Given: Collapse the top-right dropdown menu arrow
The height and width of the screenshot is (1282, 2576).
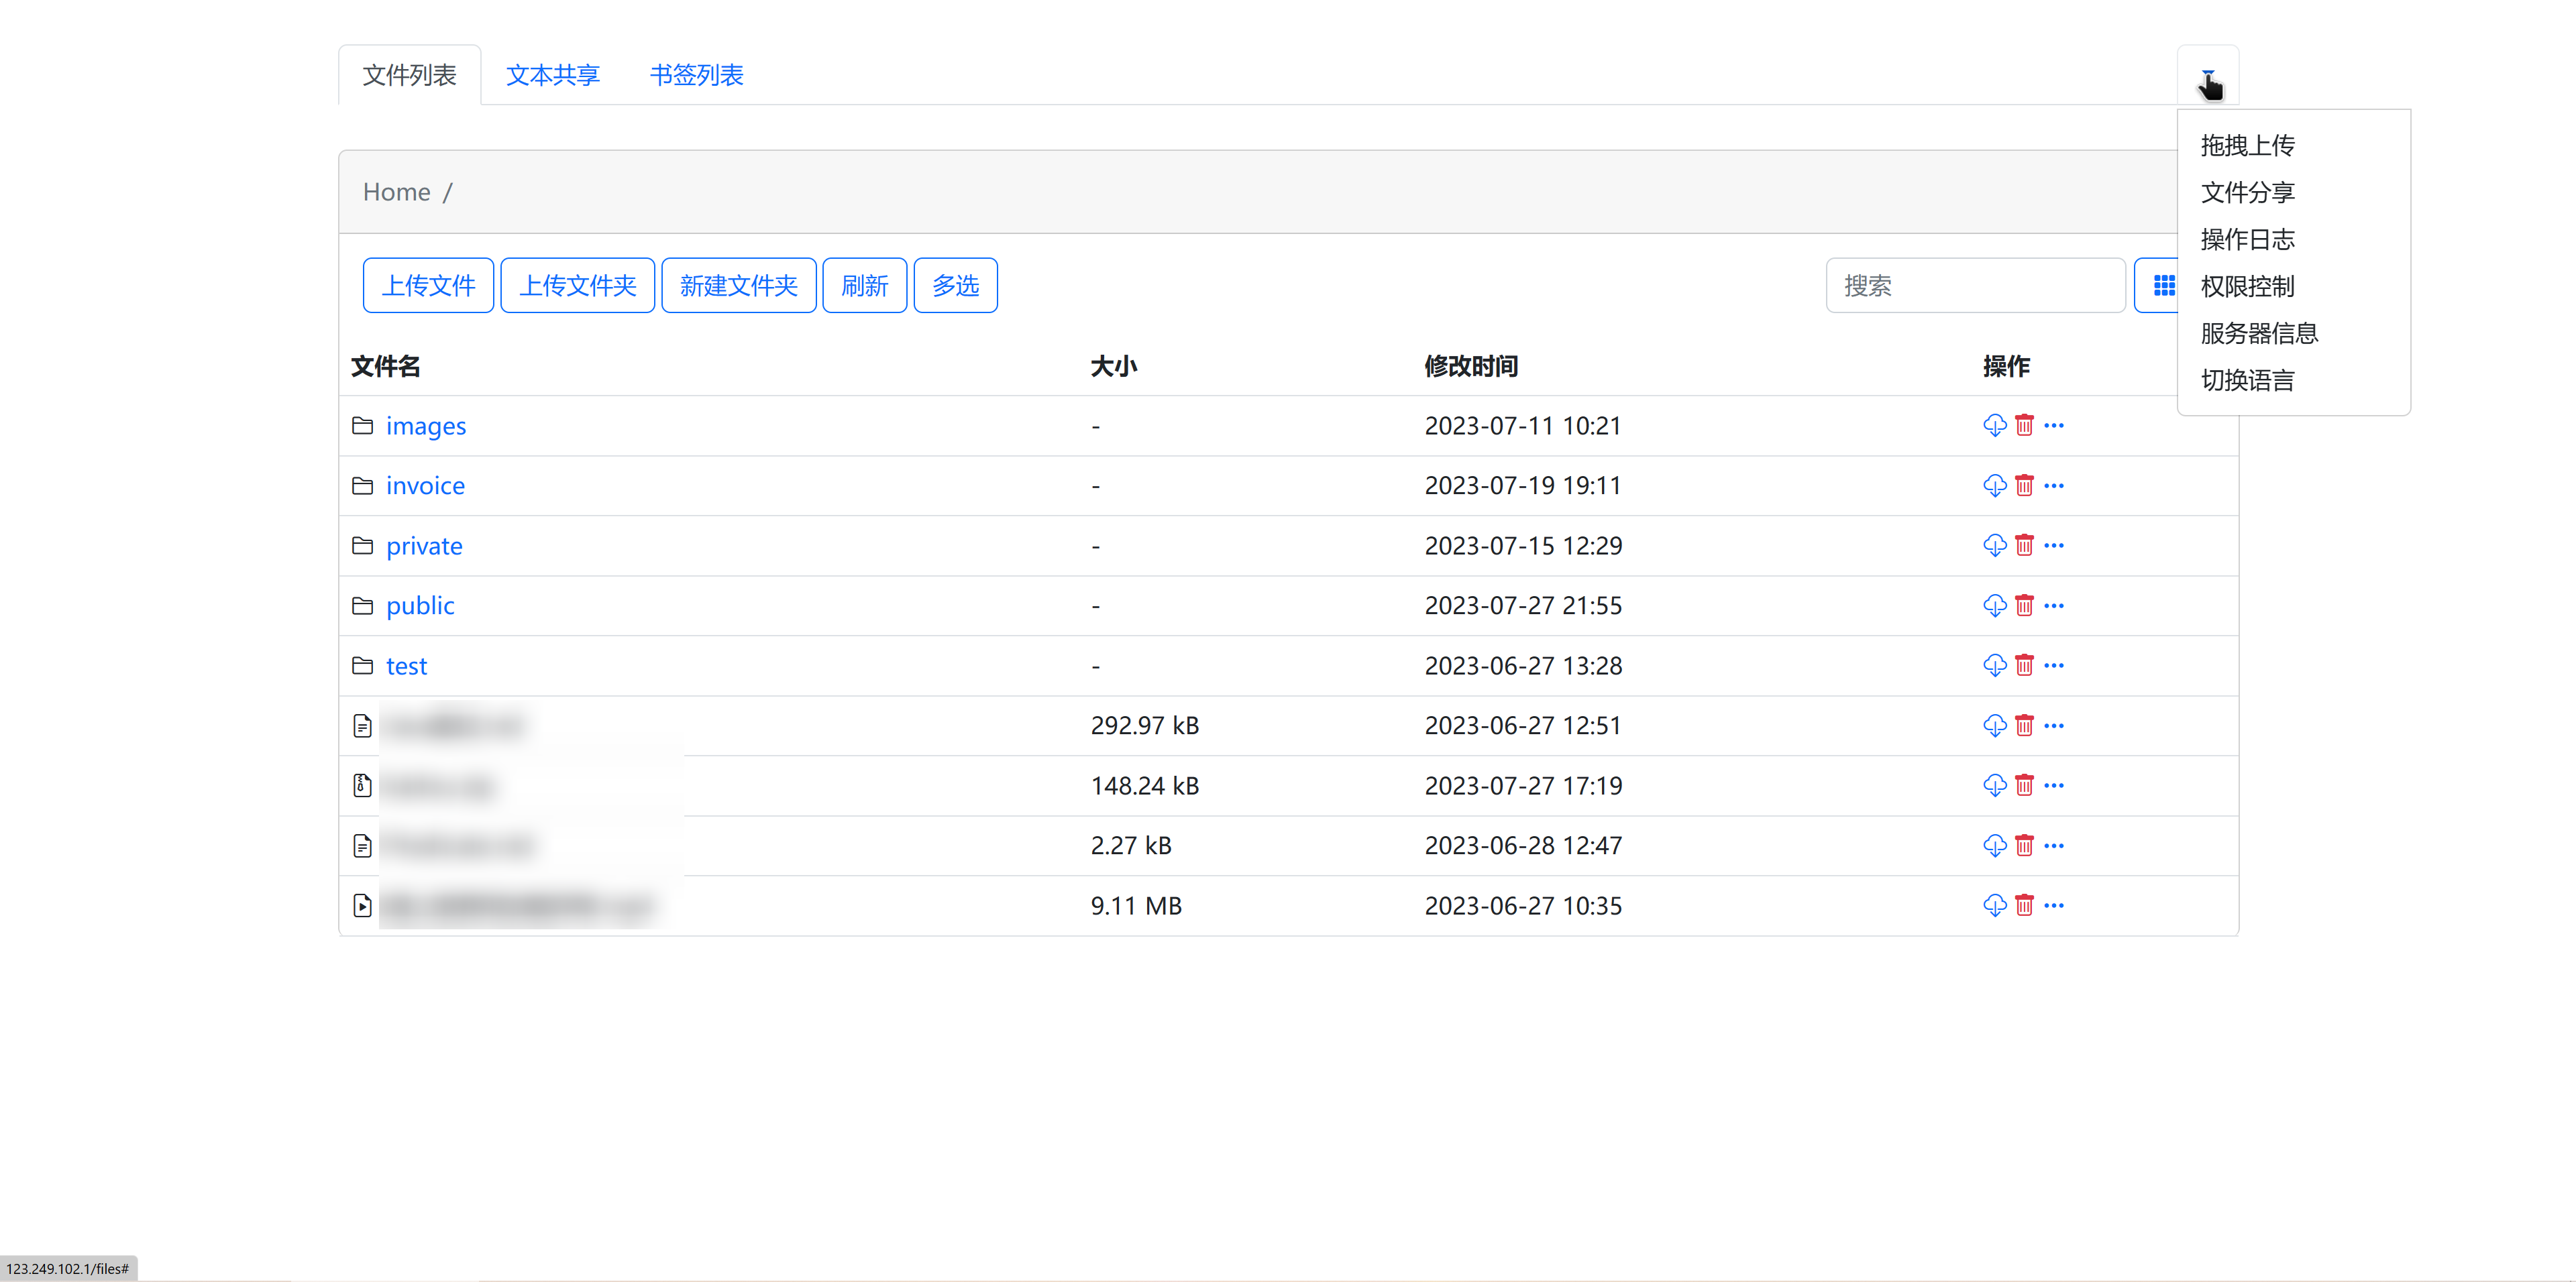Looking at the screenshot, I should (2208, 76).
